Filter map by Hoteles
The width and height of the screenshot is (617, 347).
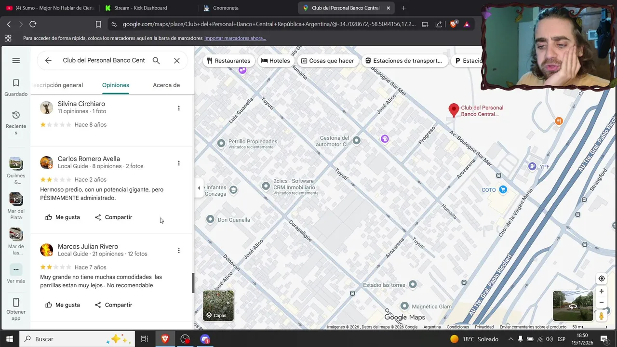[x=276, y=61]
